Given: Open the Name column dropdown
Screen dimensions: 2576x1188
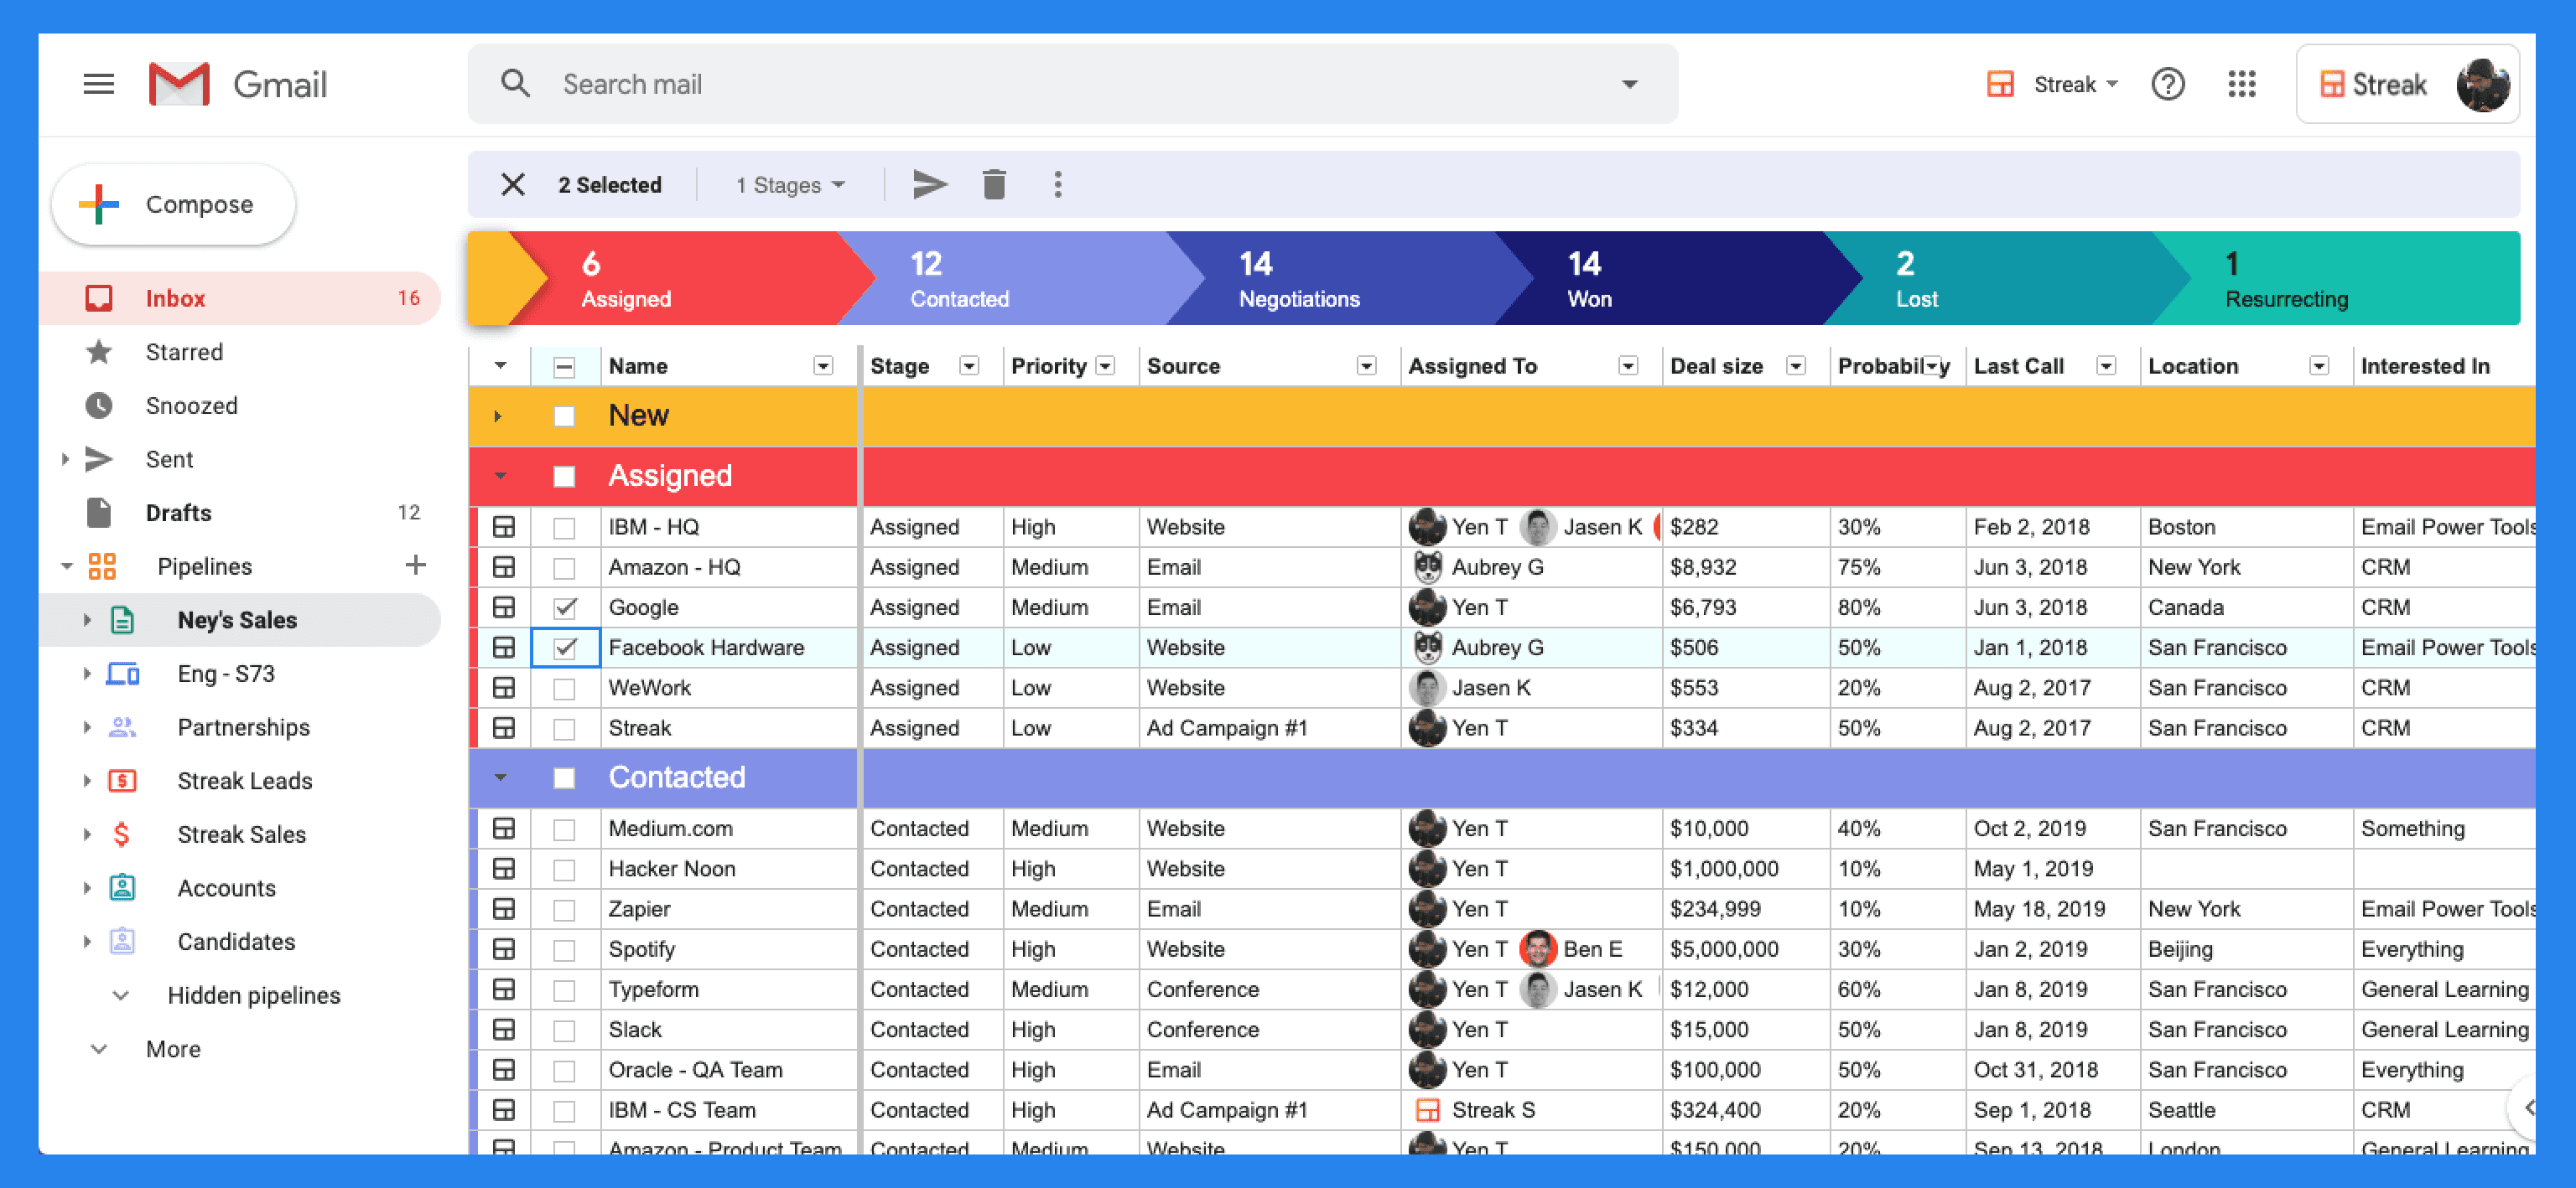Looking at the screenshot, I should [x=823, y=365].
